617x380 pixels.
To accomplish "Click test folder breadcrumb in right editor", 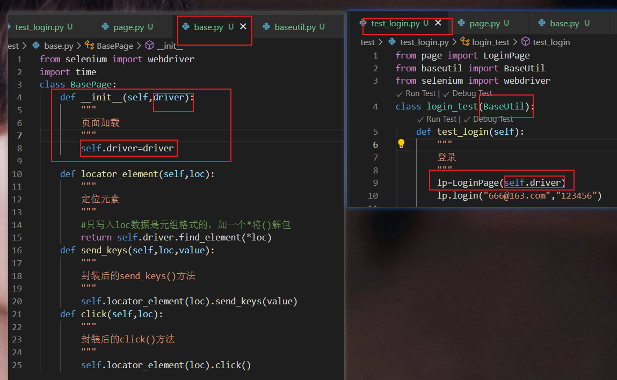I will click(x=367, y=42).
